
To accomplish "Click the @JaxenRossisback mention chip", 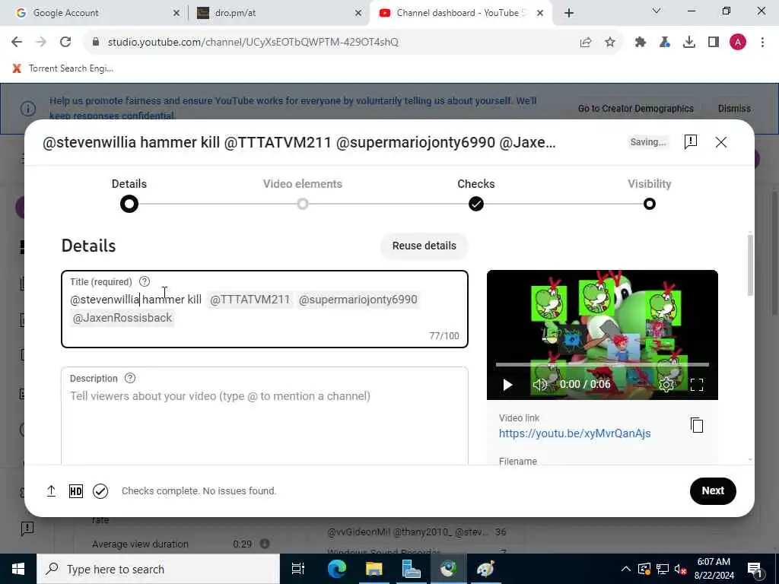I will pos(122,318).
